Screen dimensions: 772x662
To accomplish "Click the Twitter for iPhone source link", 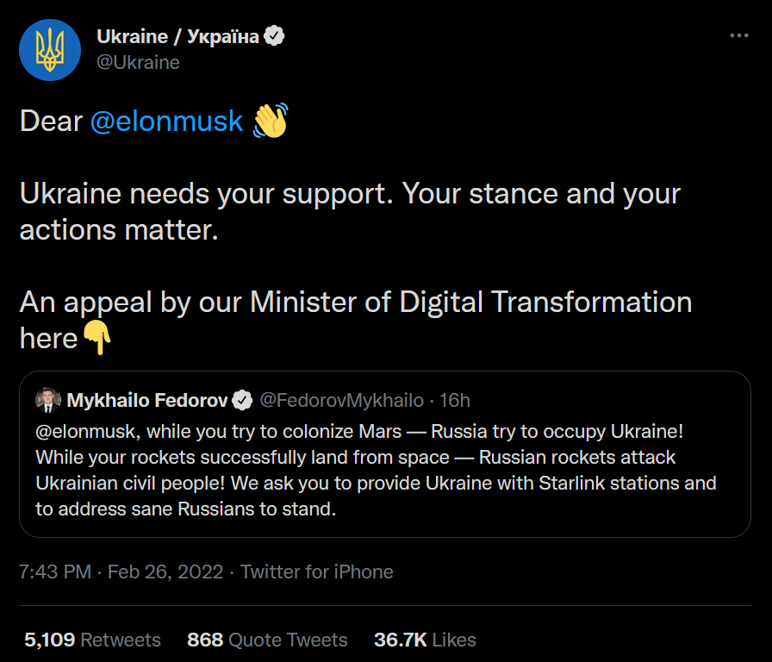I will (317, 571).
